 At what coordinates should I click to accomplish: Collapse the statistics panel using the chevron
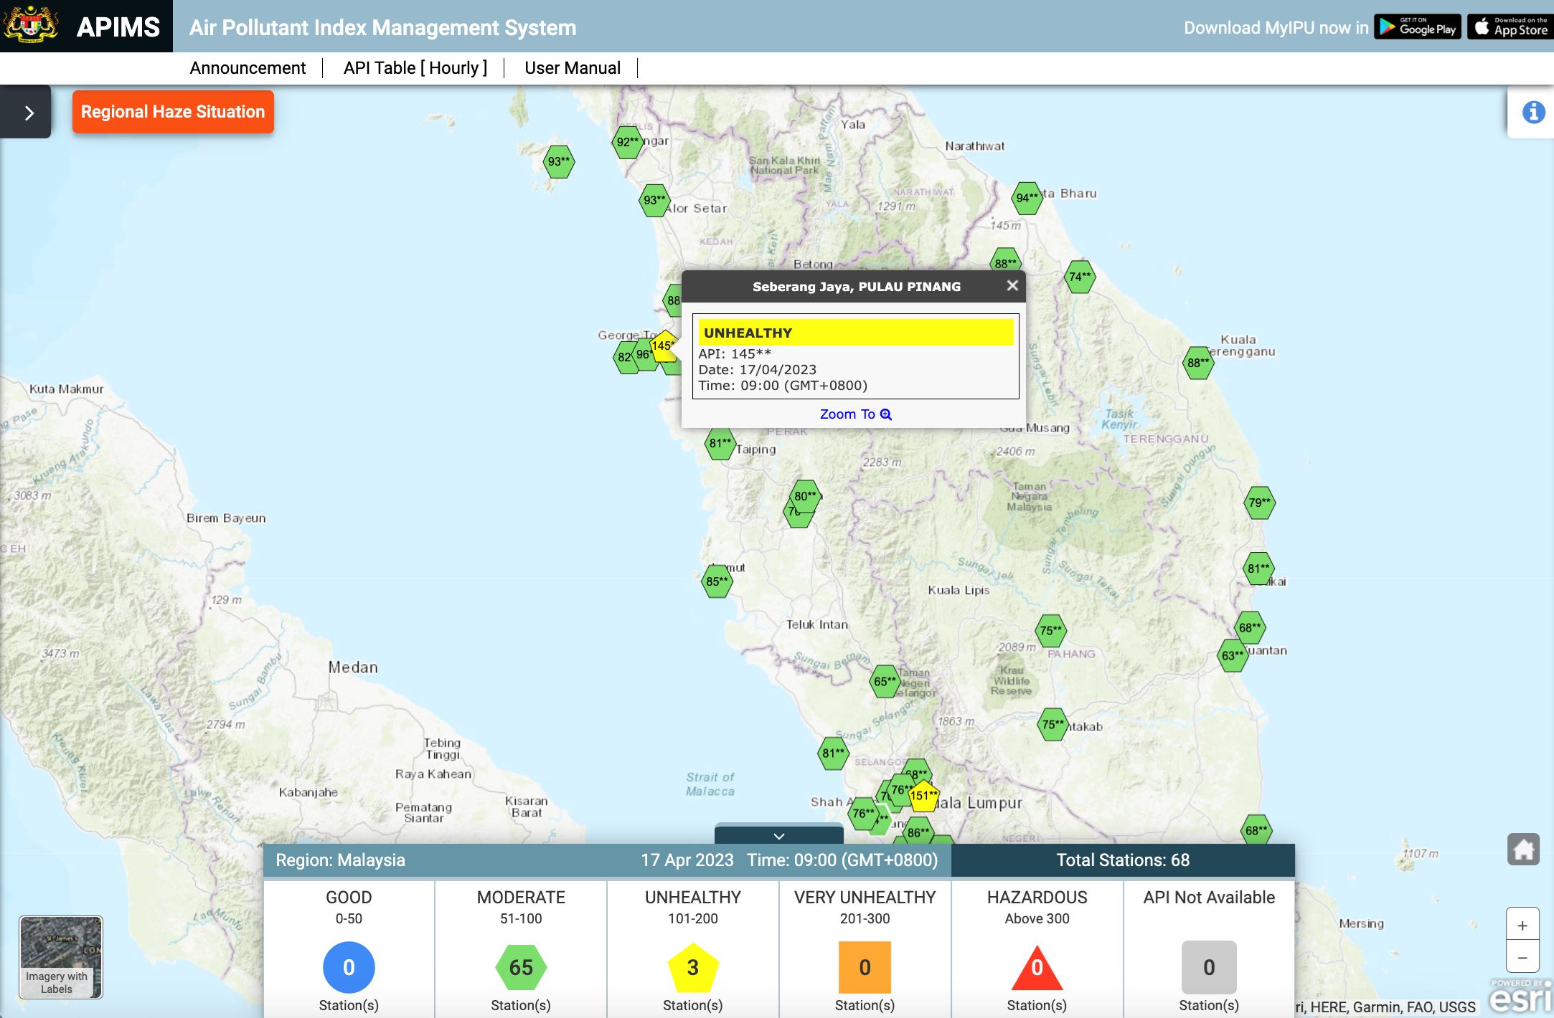tap(778, 835)
